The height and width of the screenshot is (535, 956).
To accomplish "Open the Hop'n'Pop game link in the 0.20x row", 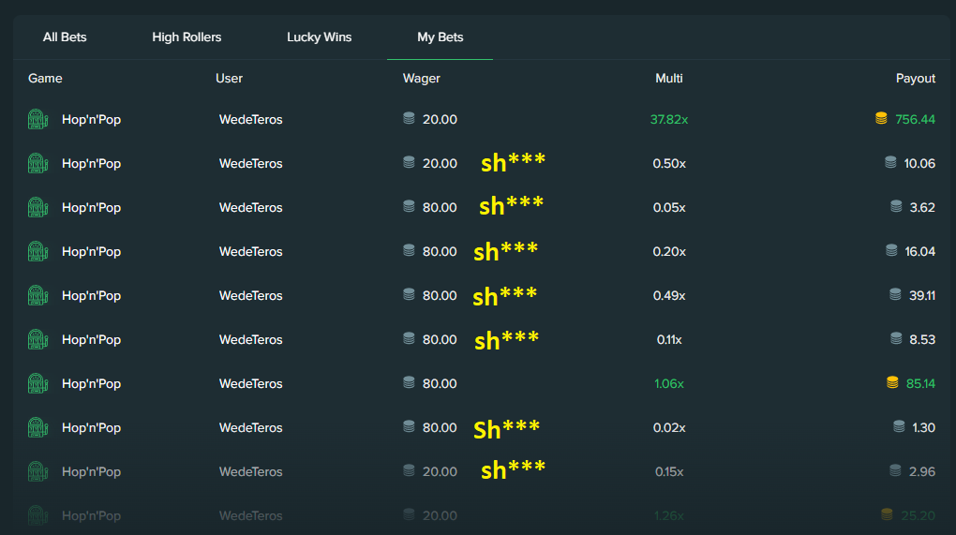I will tap(92, 252).
